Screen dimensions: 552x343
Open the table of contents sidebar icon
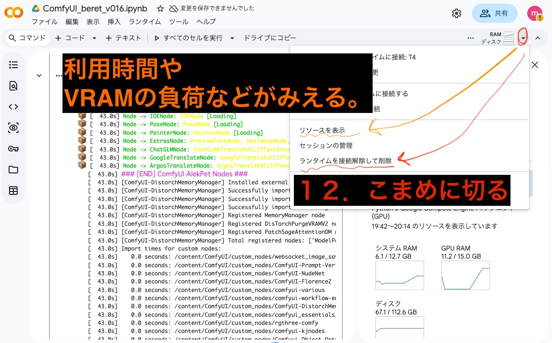click(13, 65)
